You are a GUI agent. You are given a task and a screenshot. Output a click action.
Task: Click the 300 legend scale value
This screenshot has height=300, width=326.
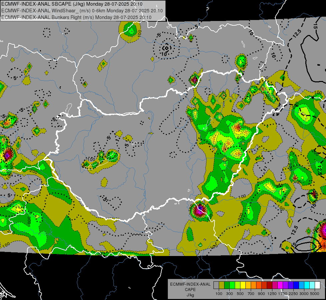(229, 294)
